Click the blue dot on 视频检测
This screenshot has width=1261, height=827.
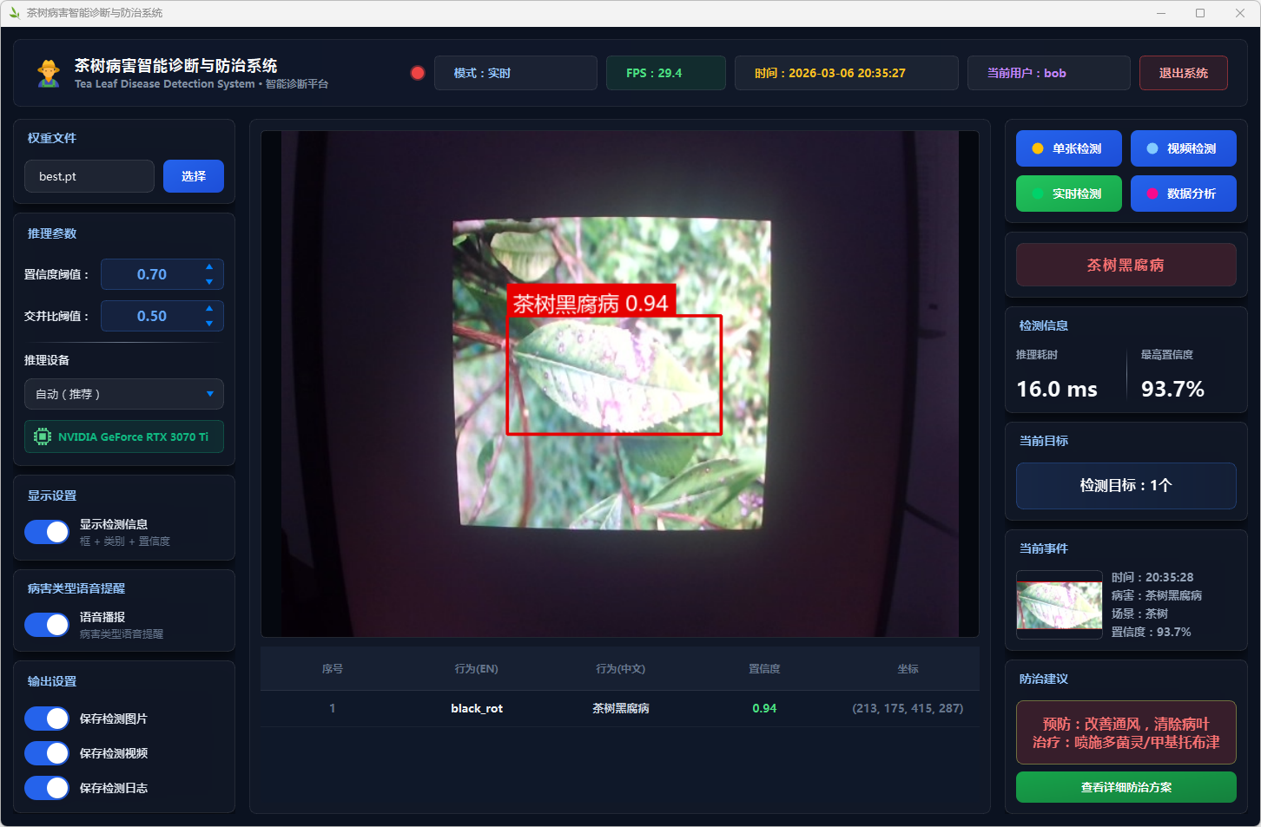point(1152,148)
